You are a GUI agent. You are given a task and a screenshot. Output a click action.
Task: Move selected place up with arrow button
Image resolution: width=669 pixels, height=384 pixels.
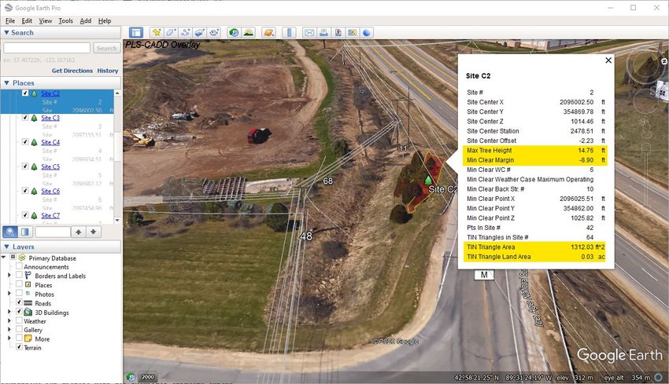[x=79, y=232]
